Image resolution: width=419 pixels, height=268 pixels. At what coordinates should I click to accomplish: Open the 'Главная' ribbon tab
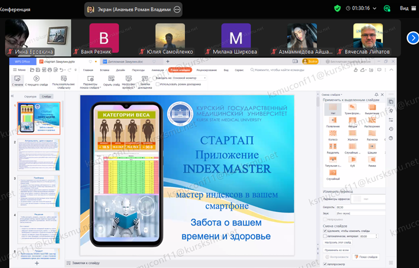pos(88,70)
